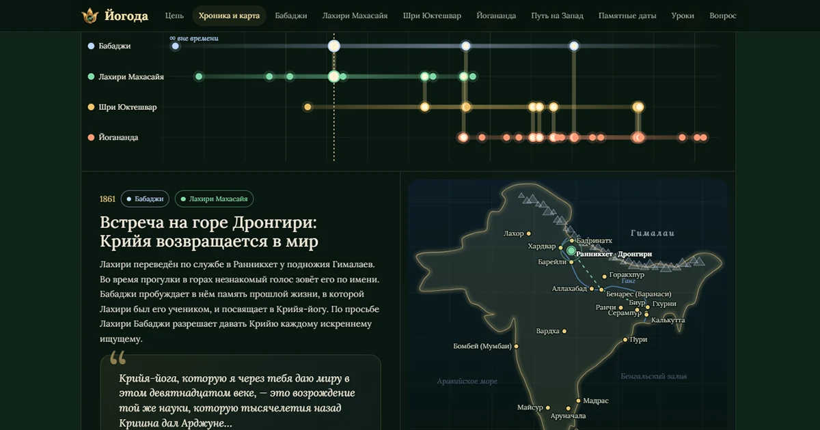Select the highlighted Лахири Махасайя marker on dashed line
This screenshot has width=820, height=430.
coord(333,76)
